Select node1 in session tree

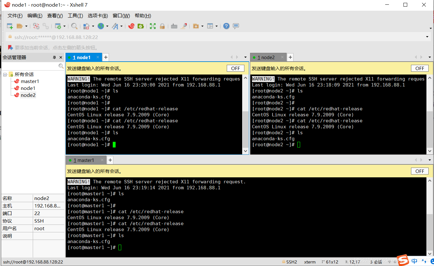pos(28,88)
